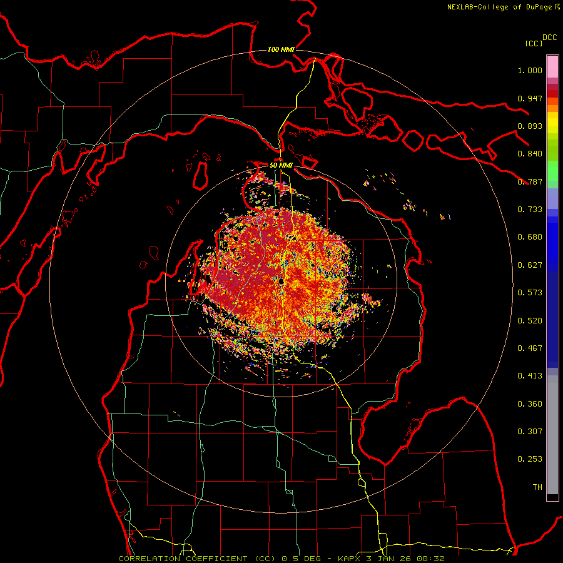Click the 0.573 color scale value

pyautogui.click(x=530, y=293)
